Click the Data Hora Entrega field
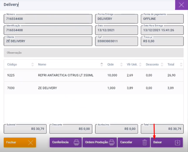 coord(162,30)
